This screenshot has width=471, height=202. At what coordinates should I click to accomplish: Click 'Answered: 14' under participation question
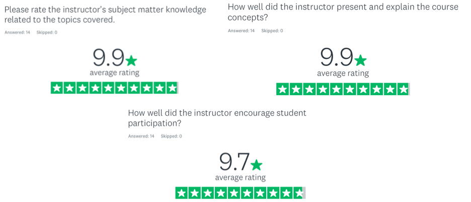pyautogui.click(x=141, y=136)
